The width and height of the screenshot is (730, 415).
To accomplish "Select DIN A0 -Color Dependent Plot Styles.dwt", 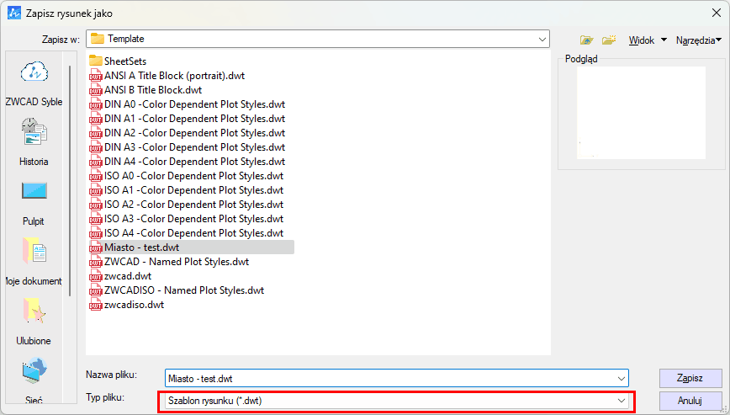I will (x=194, y=104).
